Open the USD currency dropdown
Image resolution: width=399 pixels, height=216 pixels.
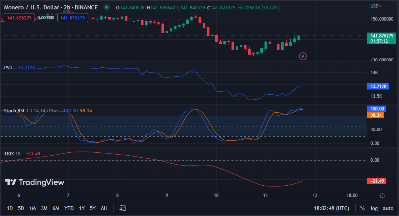click(x=376, y=6)
